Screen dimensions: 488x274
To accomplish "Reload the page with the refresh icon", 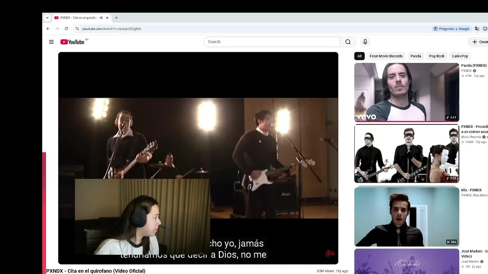I will [66, 29].
